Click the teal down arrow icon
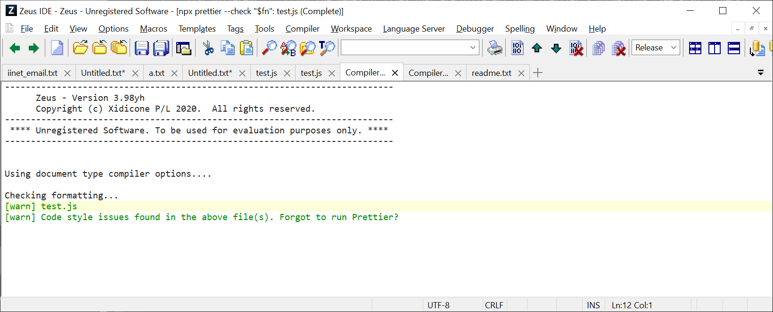The height and width of the screenshot is (312, 773). [556, 48]
